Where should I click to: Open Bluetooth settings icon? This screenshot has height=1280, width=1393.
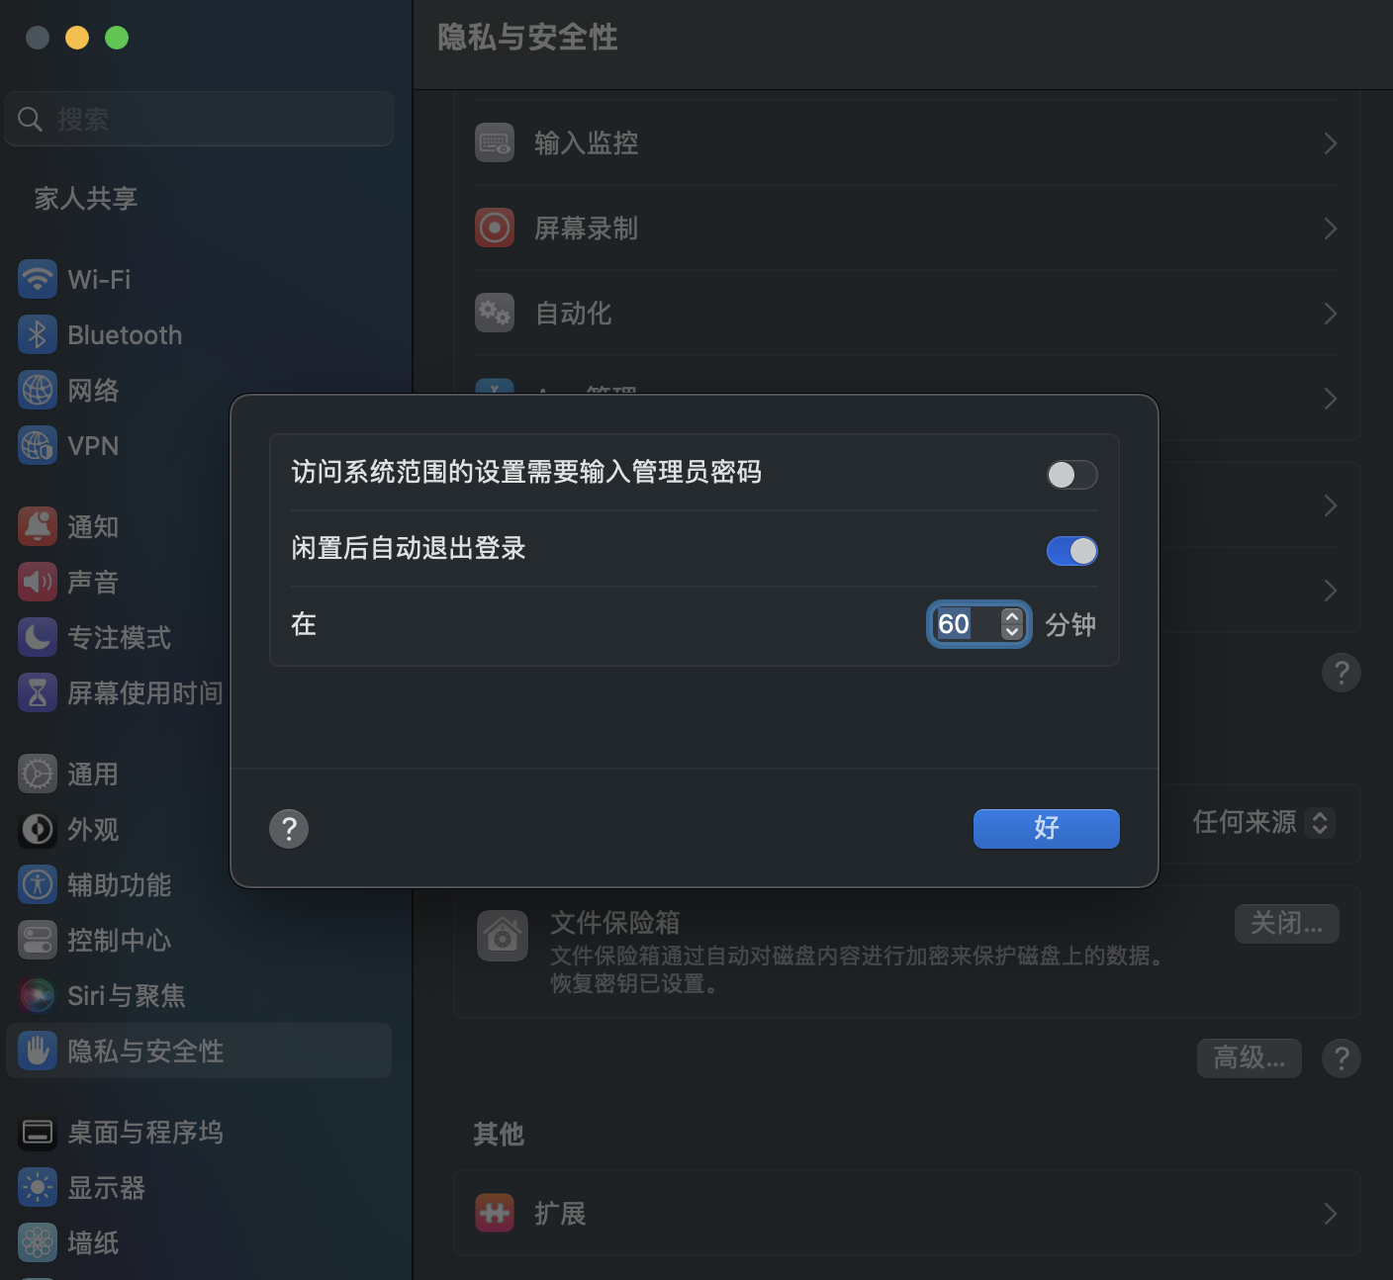click(x=38, y=334)
